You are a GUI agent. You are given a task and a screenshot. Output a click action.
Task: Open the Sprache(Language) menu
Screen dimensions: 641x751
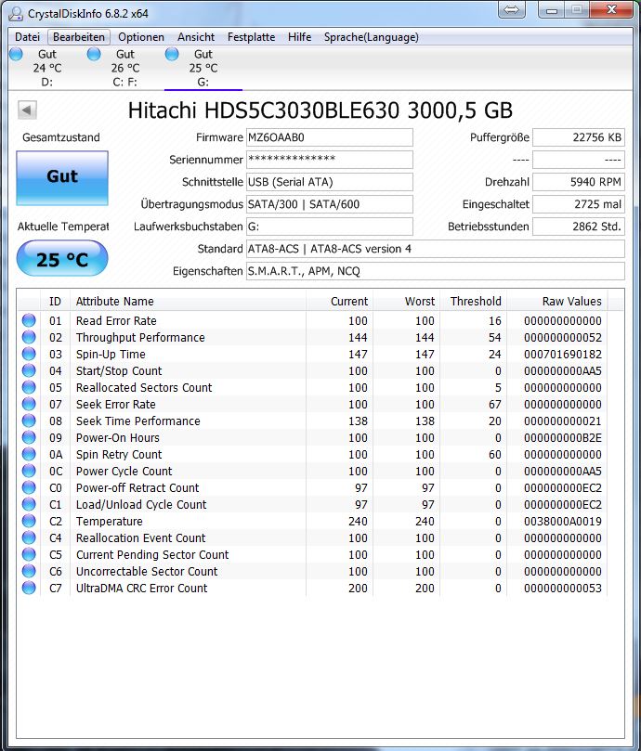point(371,37)
